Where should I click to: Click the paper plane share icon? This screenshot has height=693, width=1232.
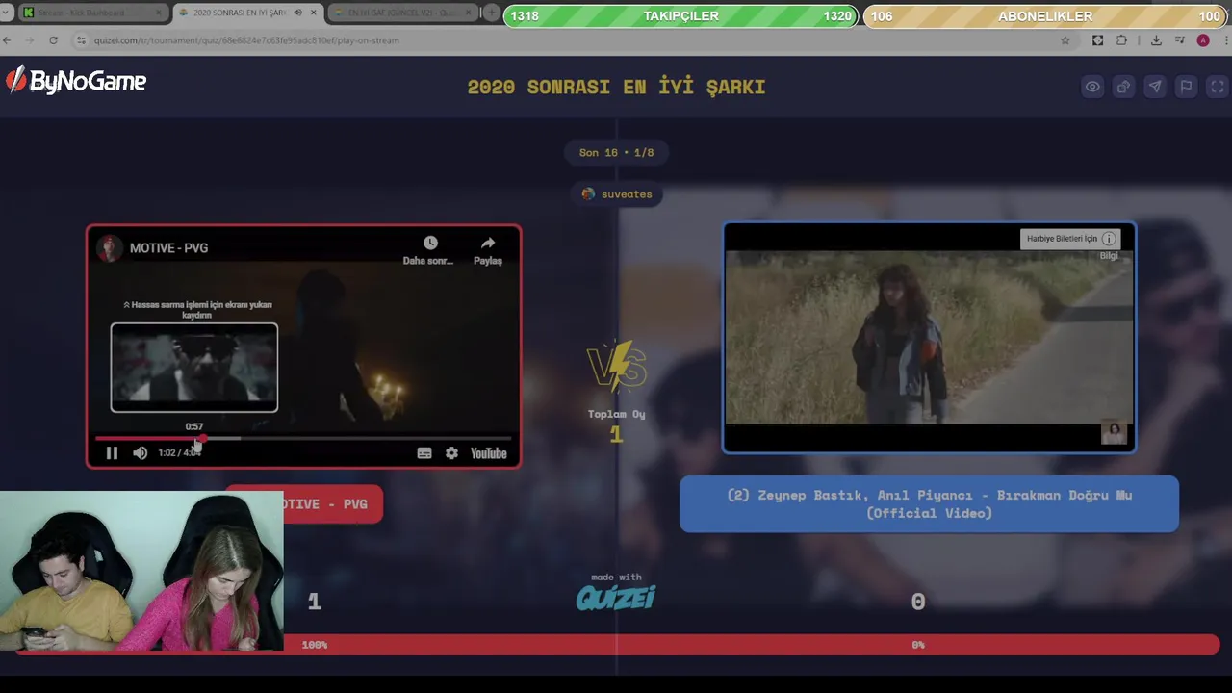tap(1155, 87)
